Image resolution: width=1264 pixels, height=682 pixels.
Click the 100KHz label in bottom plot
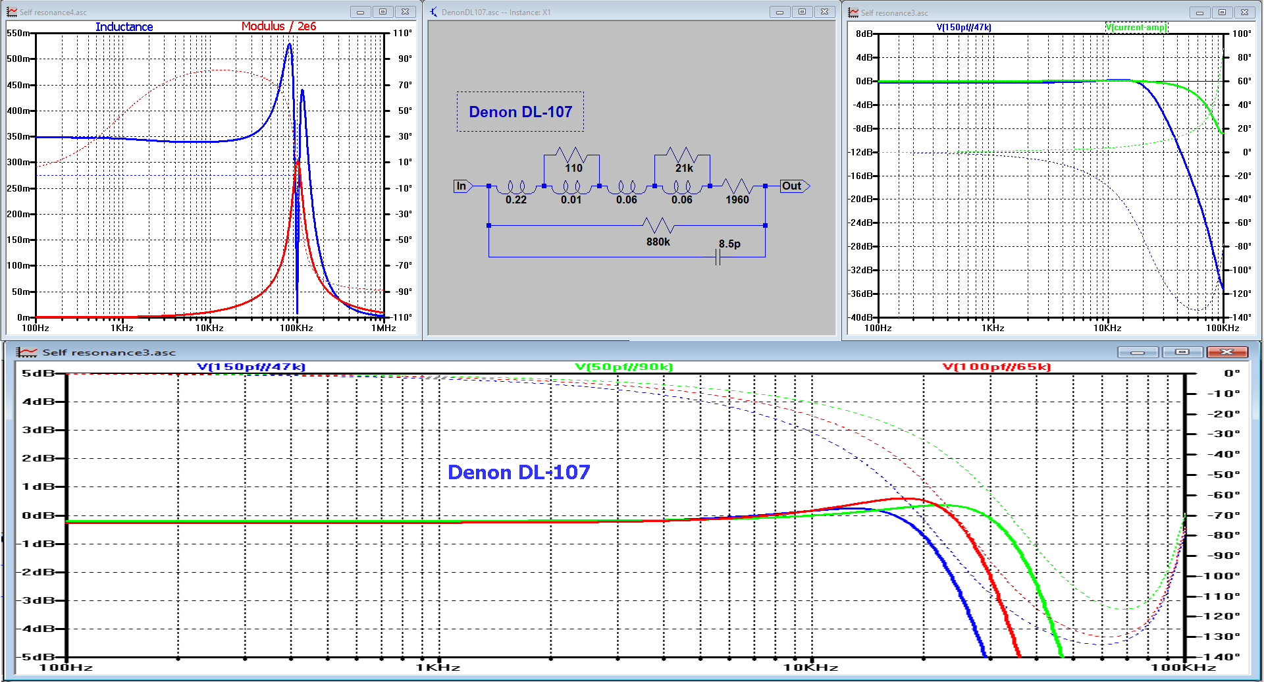click(1184, 668)
